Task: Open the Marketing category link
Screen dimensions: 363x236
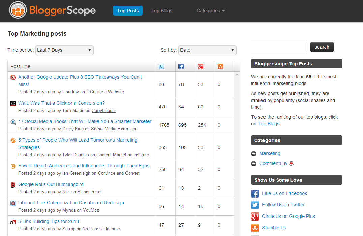Action: coord(270,153)
